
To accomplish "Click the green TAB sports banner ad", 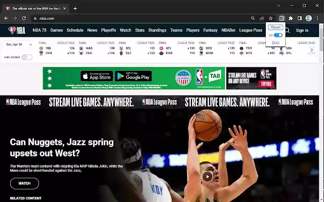I will 134,78.
